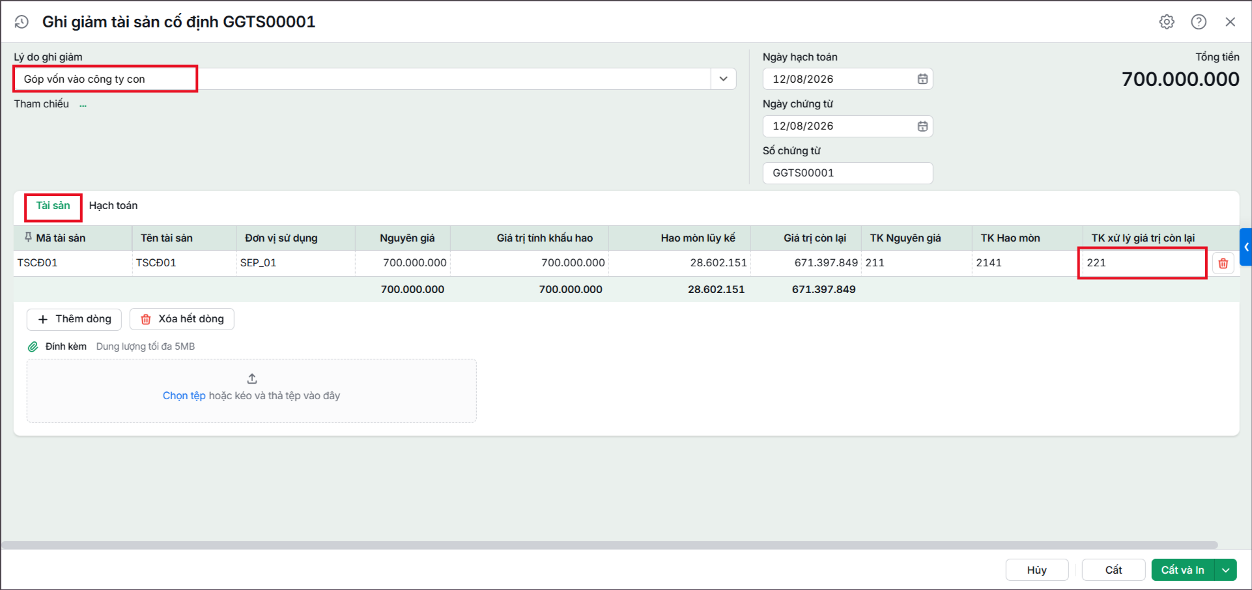Image resolution: width=1252 pixels, height=590 pixels.
Task: Open the help question mark icon
Action: point(1199,22)
